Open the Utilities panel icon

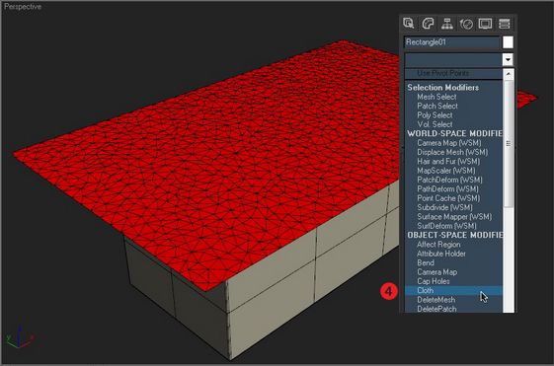[x=505, y=24]
